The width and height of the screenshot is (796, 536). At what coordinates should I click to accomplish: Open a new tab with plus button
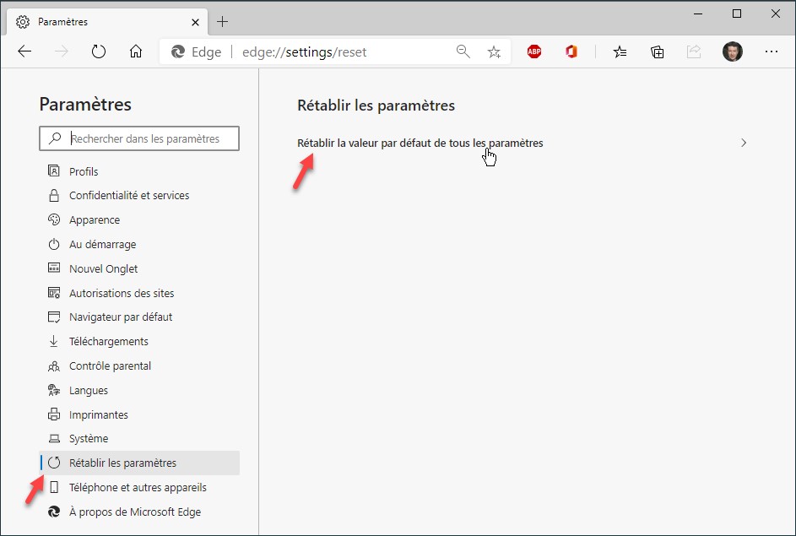tap(222, 22)
